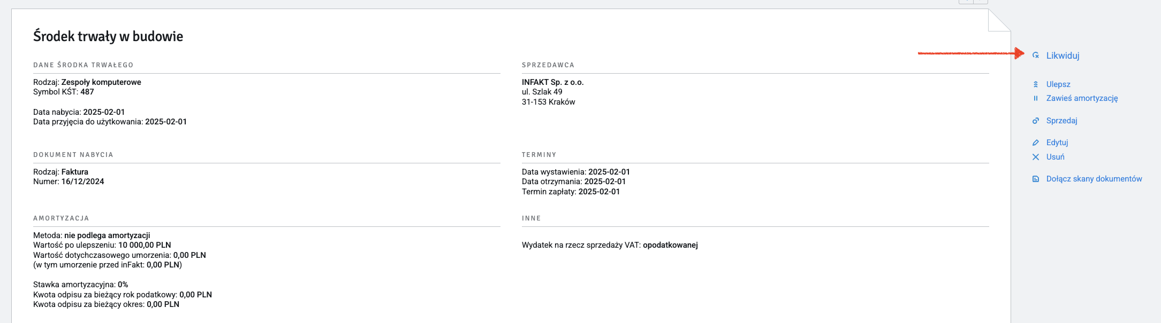1161x323 pixels.
Task: Click the document icon beside Dołącz skany dokumentów
Action: (1036, 179)
